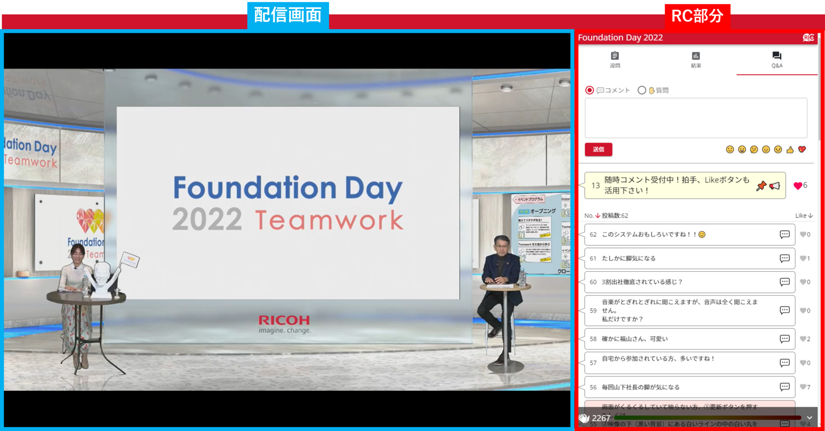Open the 設問 questions tab
825x431 pixels.
[x=615, y=60]
